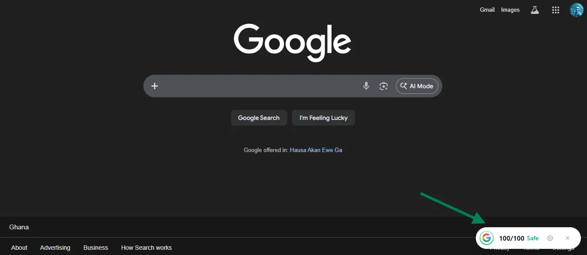587x255 pixels.
Task: Open Gmail from top bar
Action: 487,10
